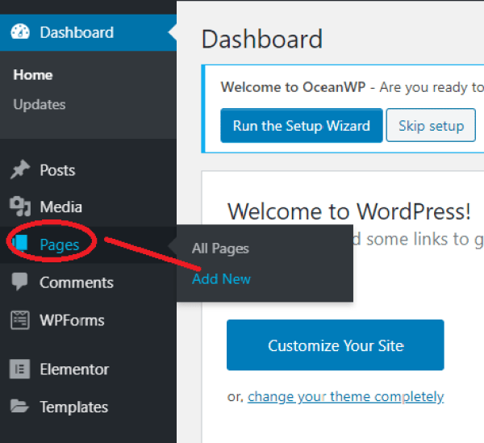484x443 pixels.
Task: Choose All Pages from the flyout
Action: [x=220, y=249]
